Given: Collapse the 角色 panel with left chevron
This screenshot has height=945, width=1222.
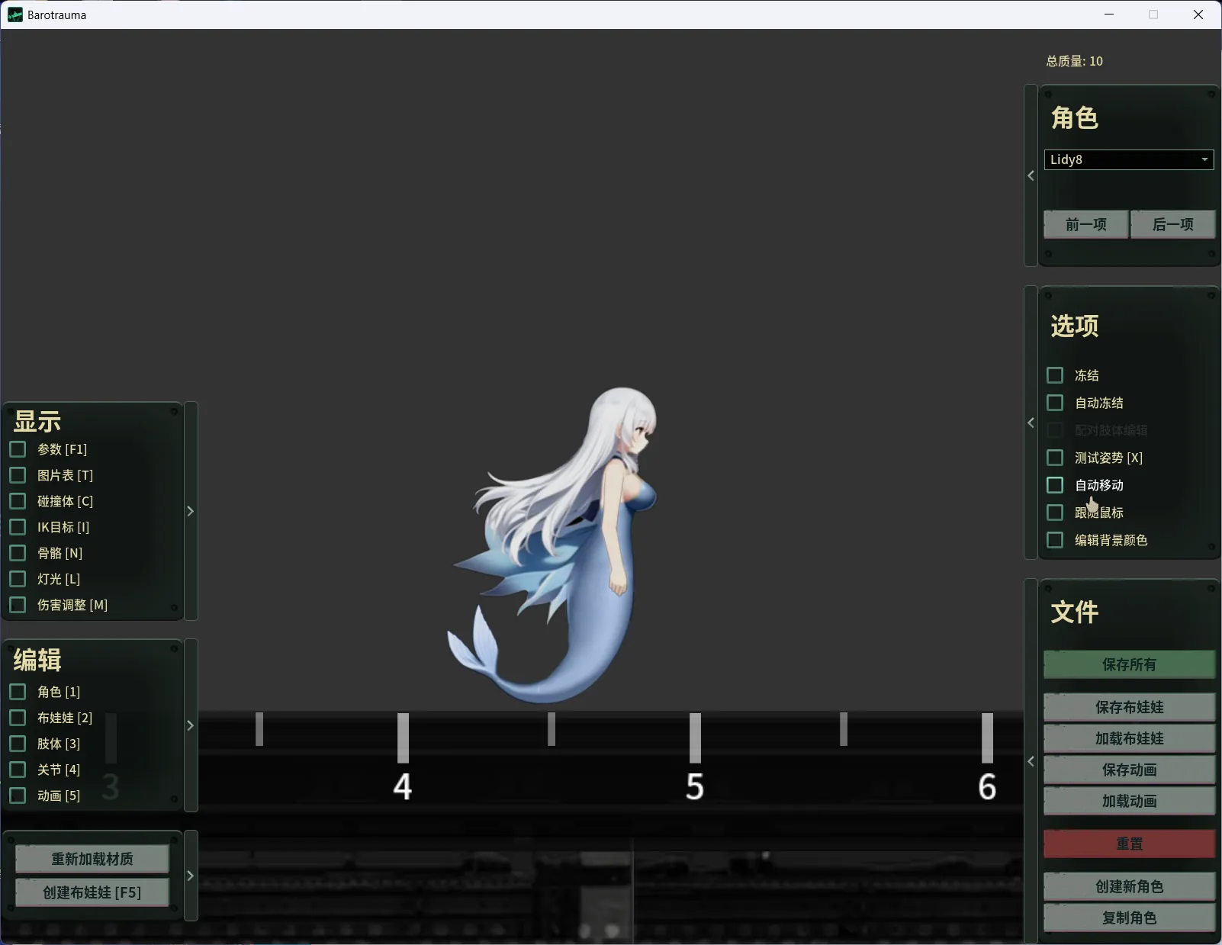Looking at the screenshot, I should pos(1031,175).
